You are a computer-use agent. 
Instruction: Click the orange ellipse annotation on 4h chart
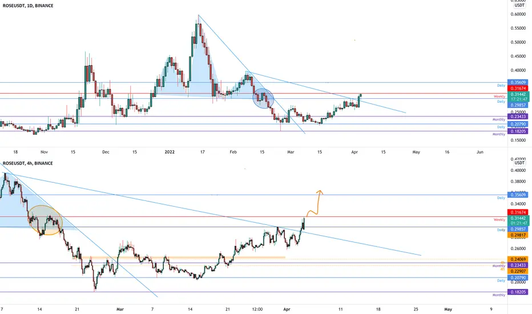coord(45,220)
